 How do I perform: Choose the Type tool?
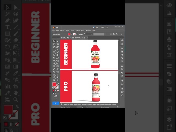point(54,50)
